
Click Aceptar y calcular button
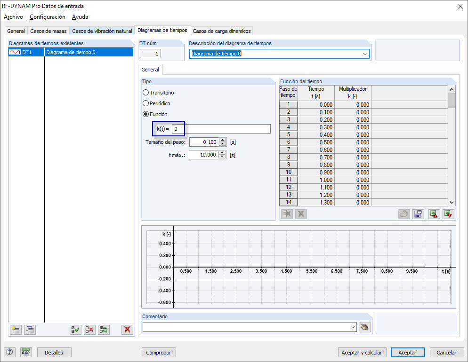click(x=362, y=353)
